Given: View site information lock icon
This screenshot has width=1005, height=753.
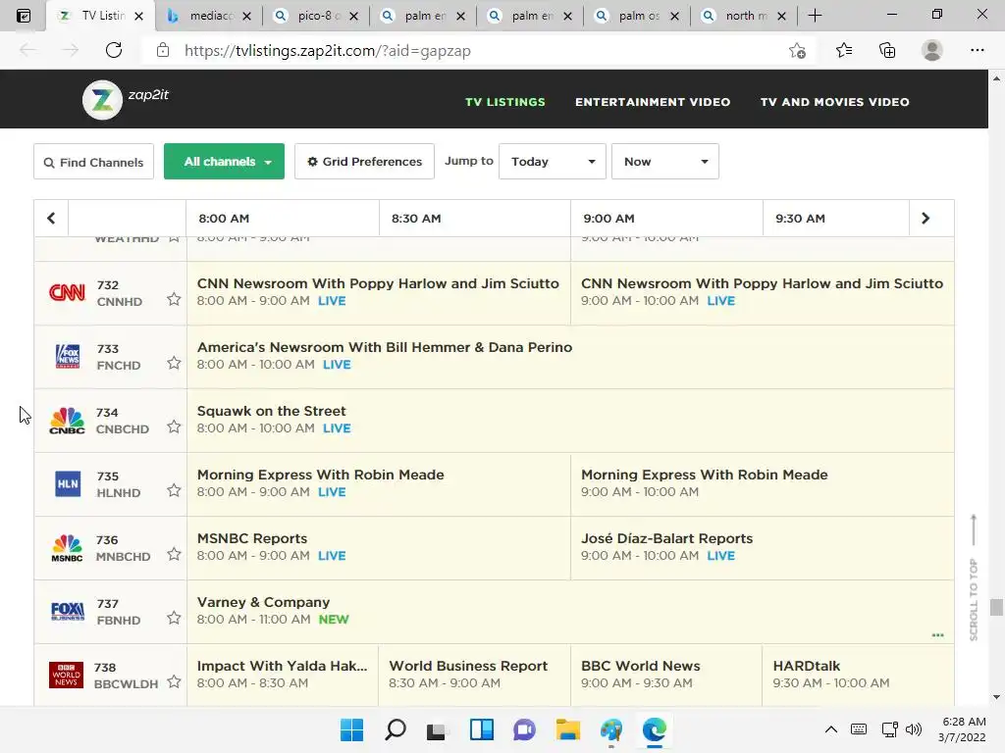Looking at the screenshot, I should (x=163, y=50).
